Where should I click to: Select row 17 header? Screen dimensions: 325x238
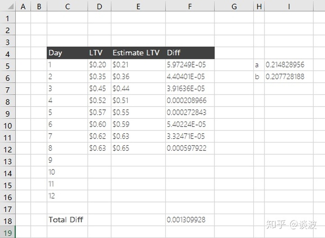click(8, 209)
